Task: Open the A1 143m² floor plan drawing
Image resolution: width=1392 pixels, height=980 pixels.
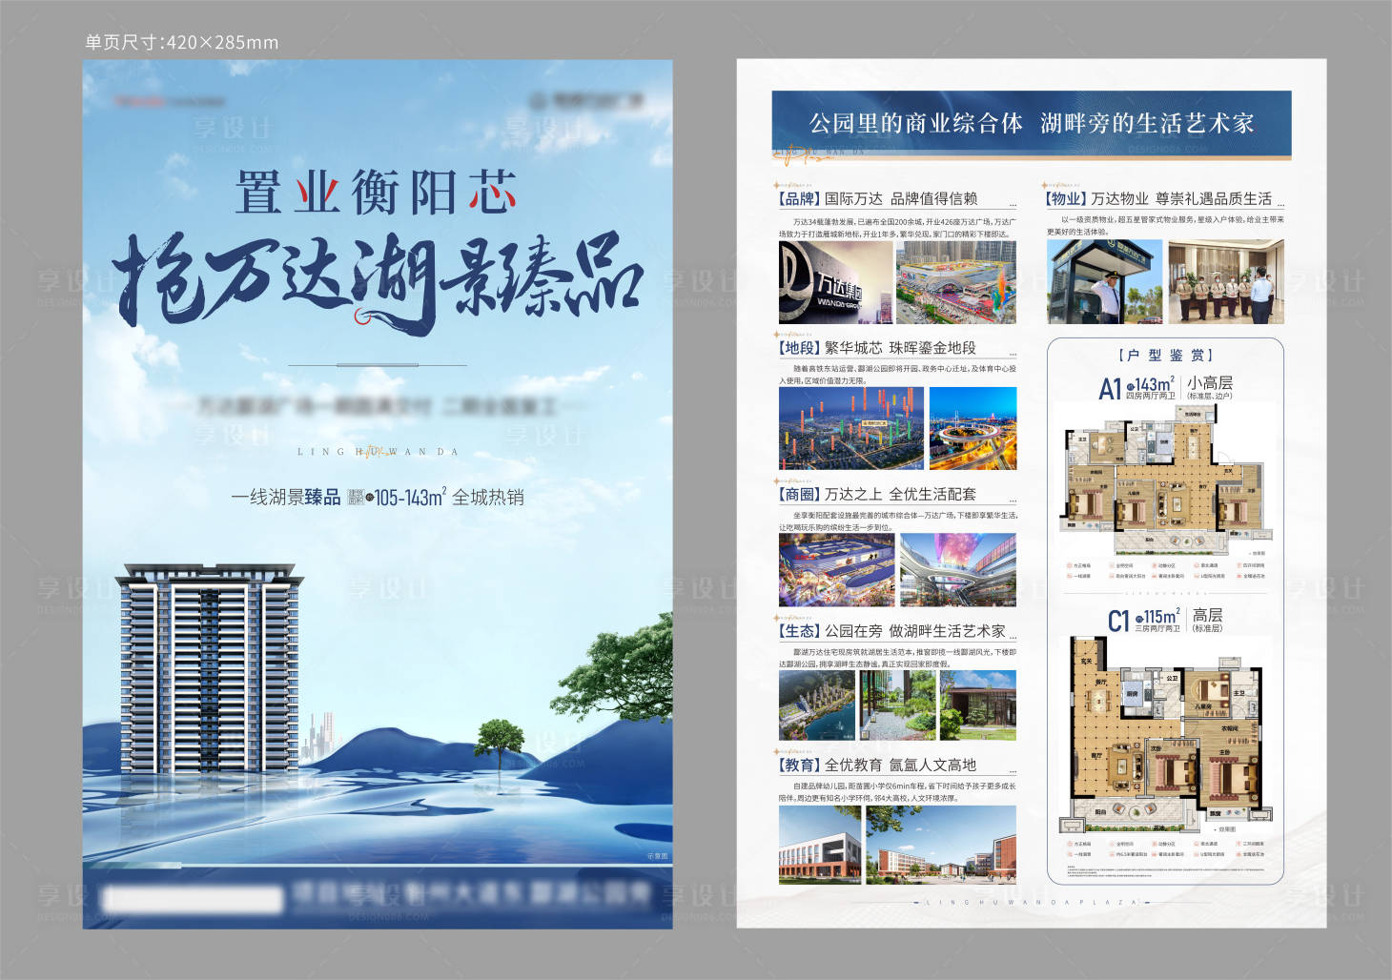Action: (1165, 479)
